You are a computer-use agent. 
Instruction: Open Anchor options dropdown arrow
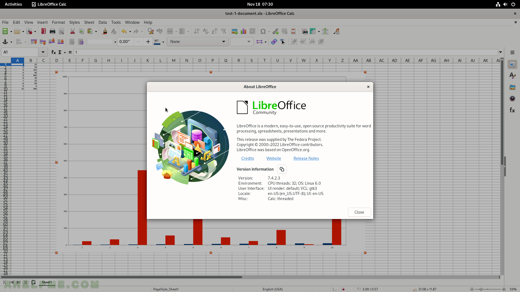(x=11, y=42)
